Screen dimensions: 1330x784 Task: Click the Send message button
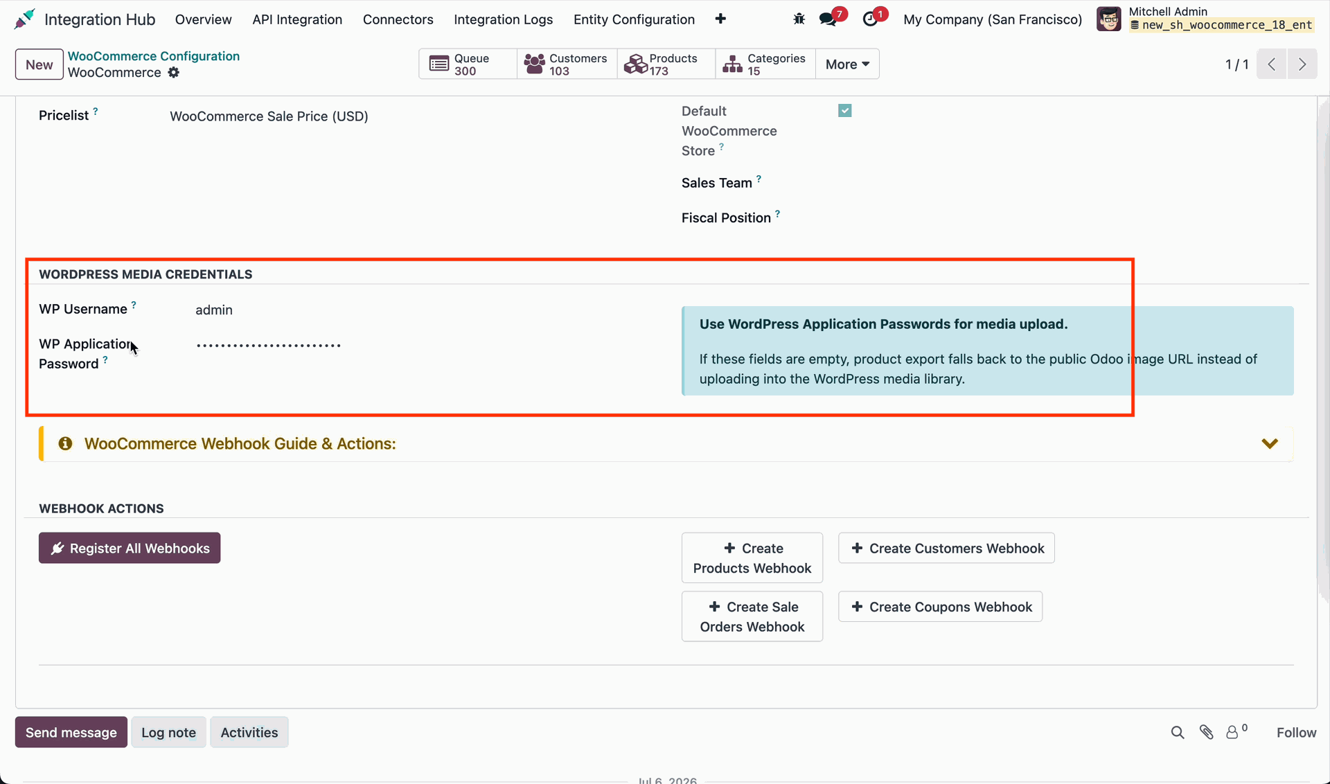71,733
